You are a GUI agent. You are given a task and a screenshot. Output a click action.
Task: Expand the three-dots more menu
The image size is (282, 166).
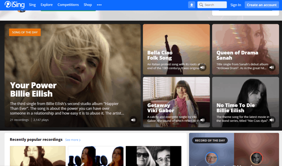click(x=99, y=5)
